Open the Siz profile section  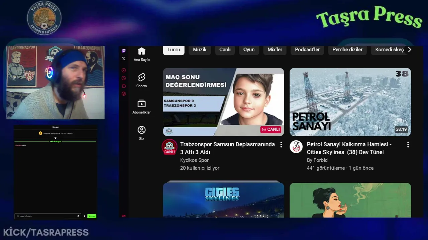(141, 133)
